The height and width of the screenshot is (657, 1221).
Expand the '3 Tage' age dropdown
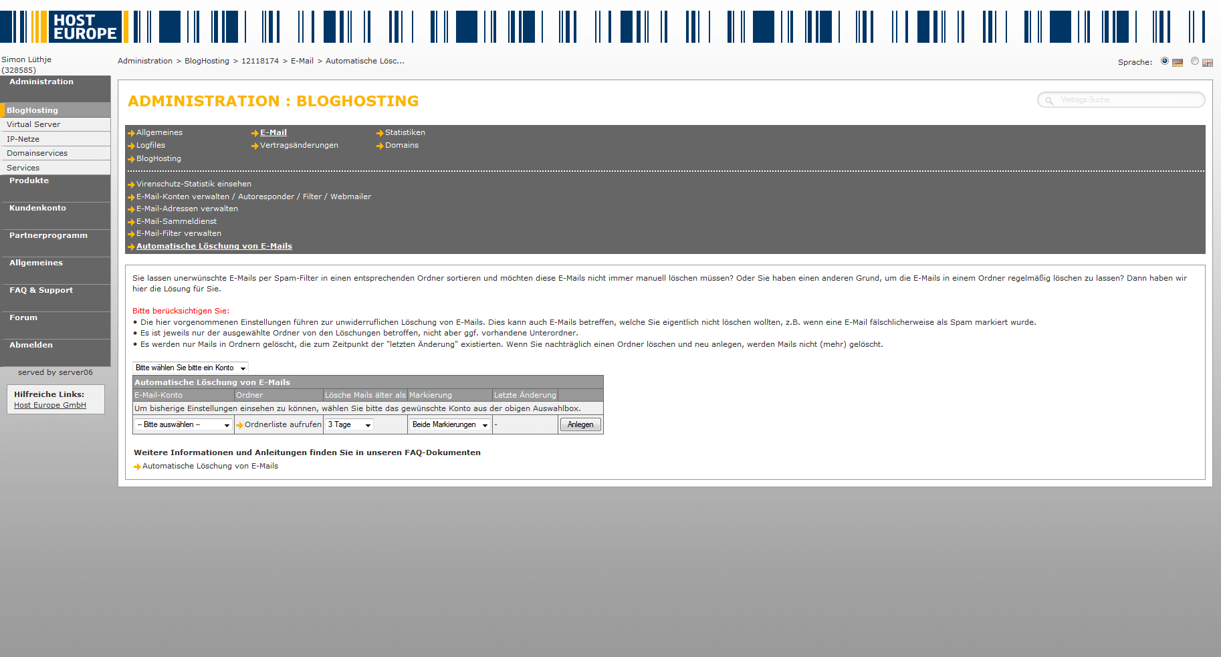click(349, 424)
